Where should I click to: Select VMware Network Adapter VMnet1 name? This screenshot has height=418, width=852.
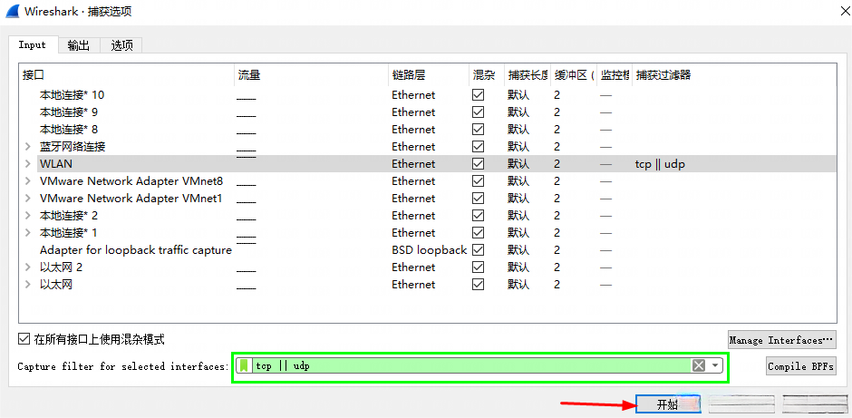click(131, 199)
